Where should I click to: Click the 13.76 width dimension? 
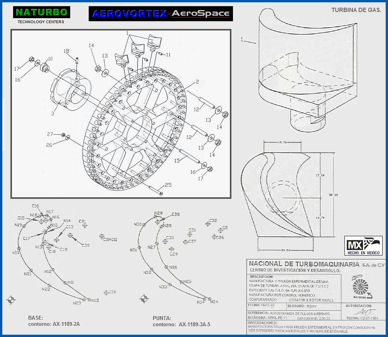click(x=282, y=142)
